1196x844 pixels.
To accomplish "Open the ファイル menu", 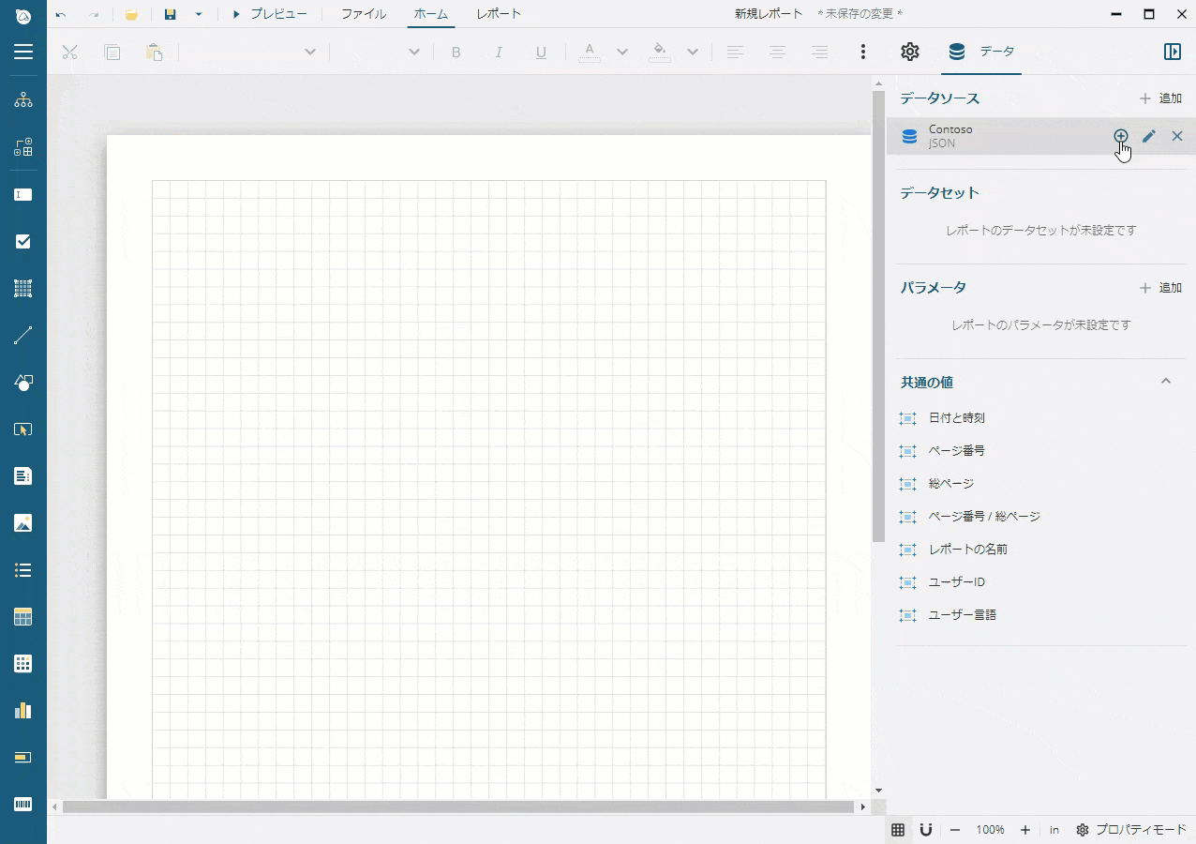I will pyautogui.click(x=363, y=14).
